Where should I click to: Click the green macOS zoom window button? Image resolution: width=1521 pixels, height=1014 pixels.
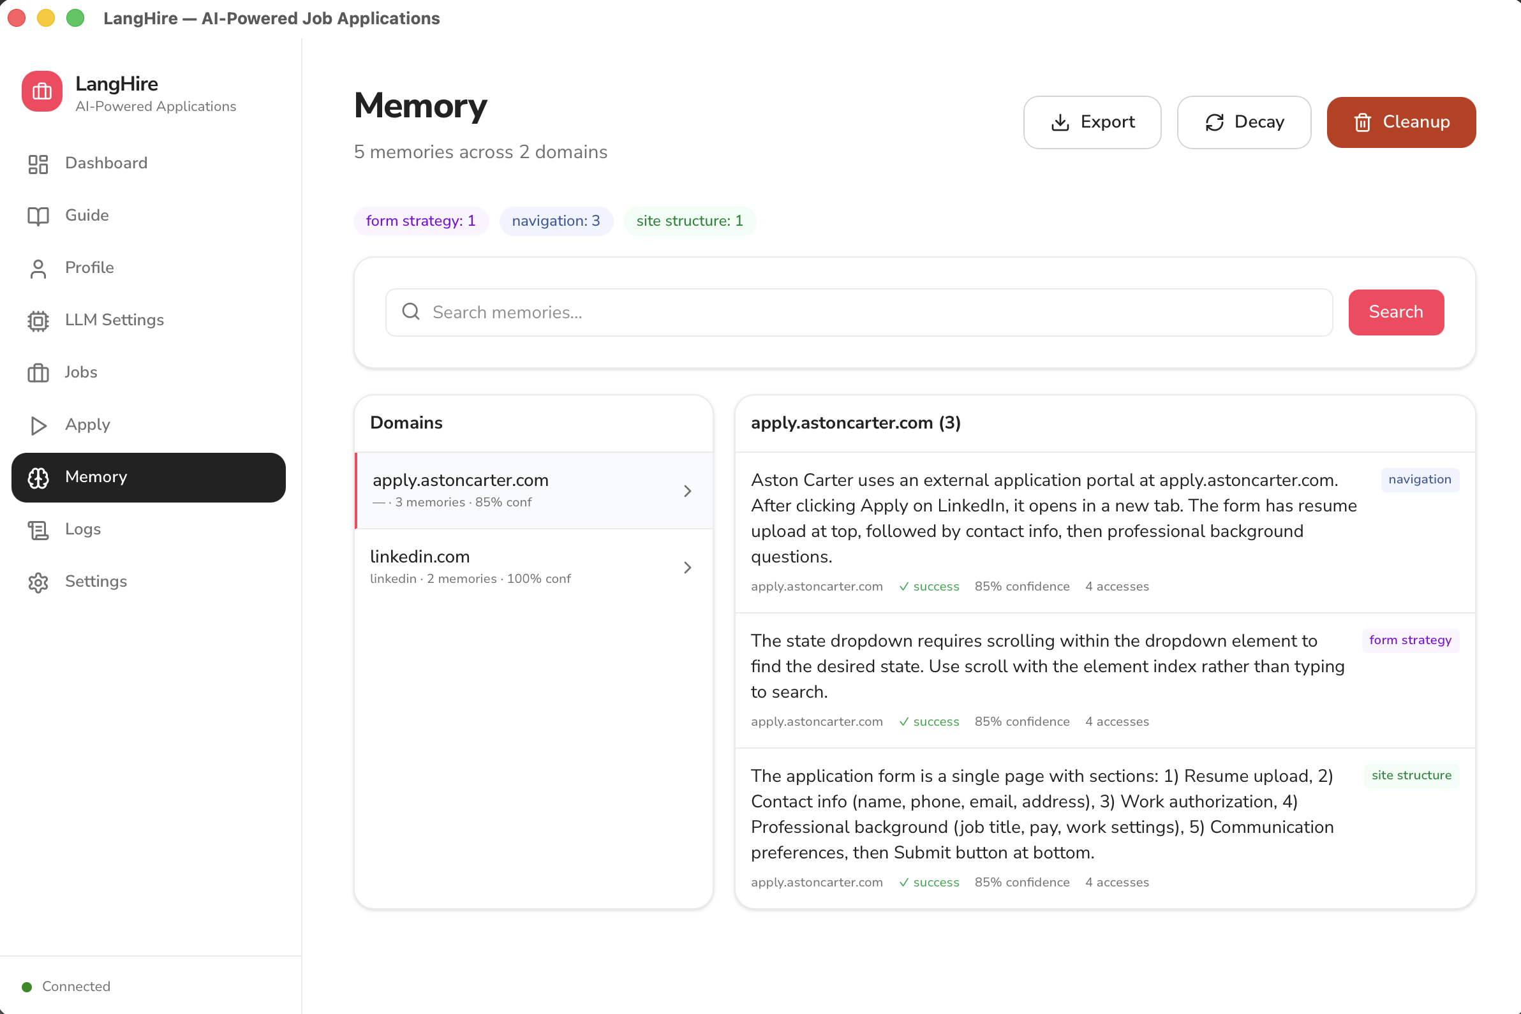tap(76, 18)
